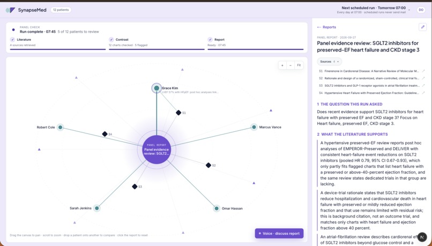Click the 'Every day at 07:00' schedule subtitle
The width and height of the screenshot is (432, 246).
[x=371, y=12]
